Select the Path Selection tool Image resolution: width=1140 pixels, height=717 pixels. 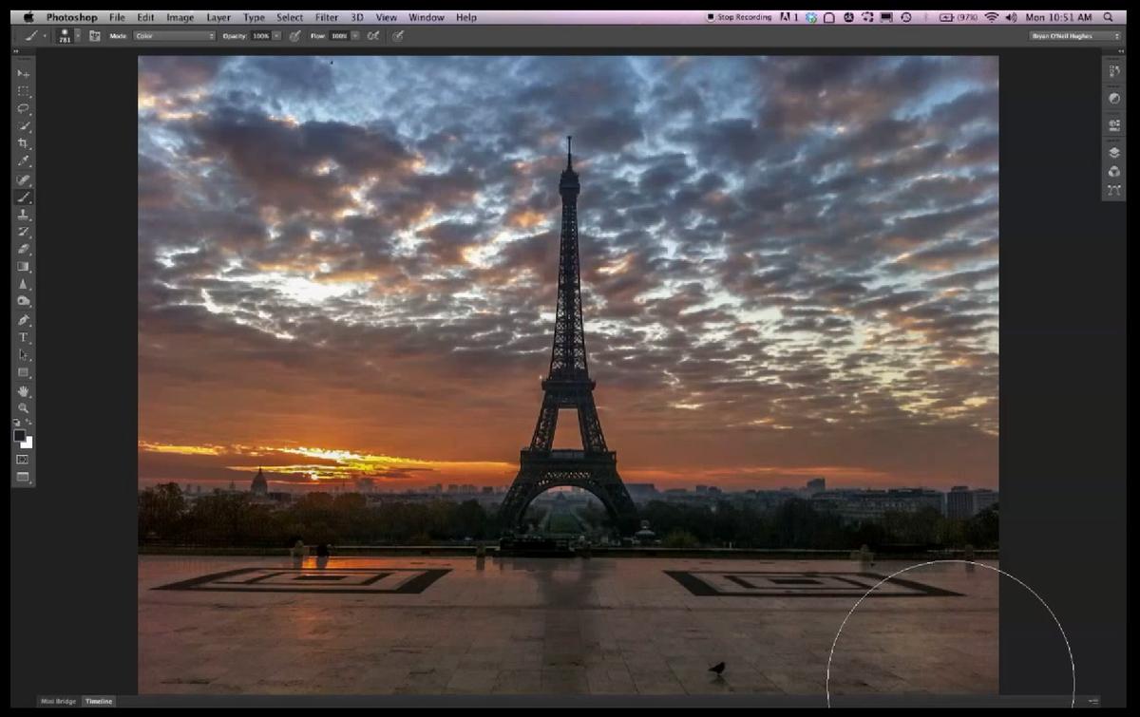pyautogui.click(x=24, y=355)
